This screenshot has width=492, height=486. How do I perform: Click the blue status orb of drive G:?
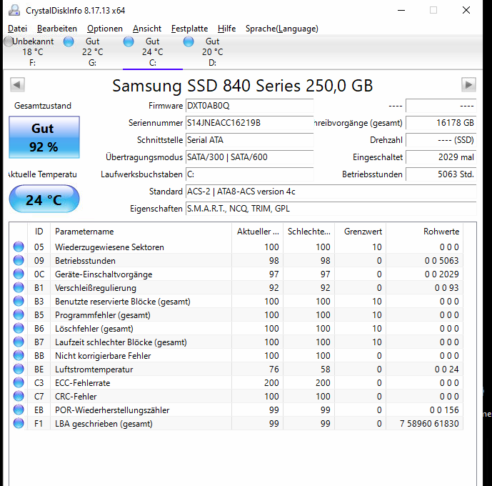pyautogui.click(x=69, y=41)
